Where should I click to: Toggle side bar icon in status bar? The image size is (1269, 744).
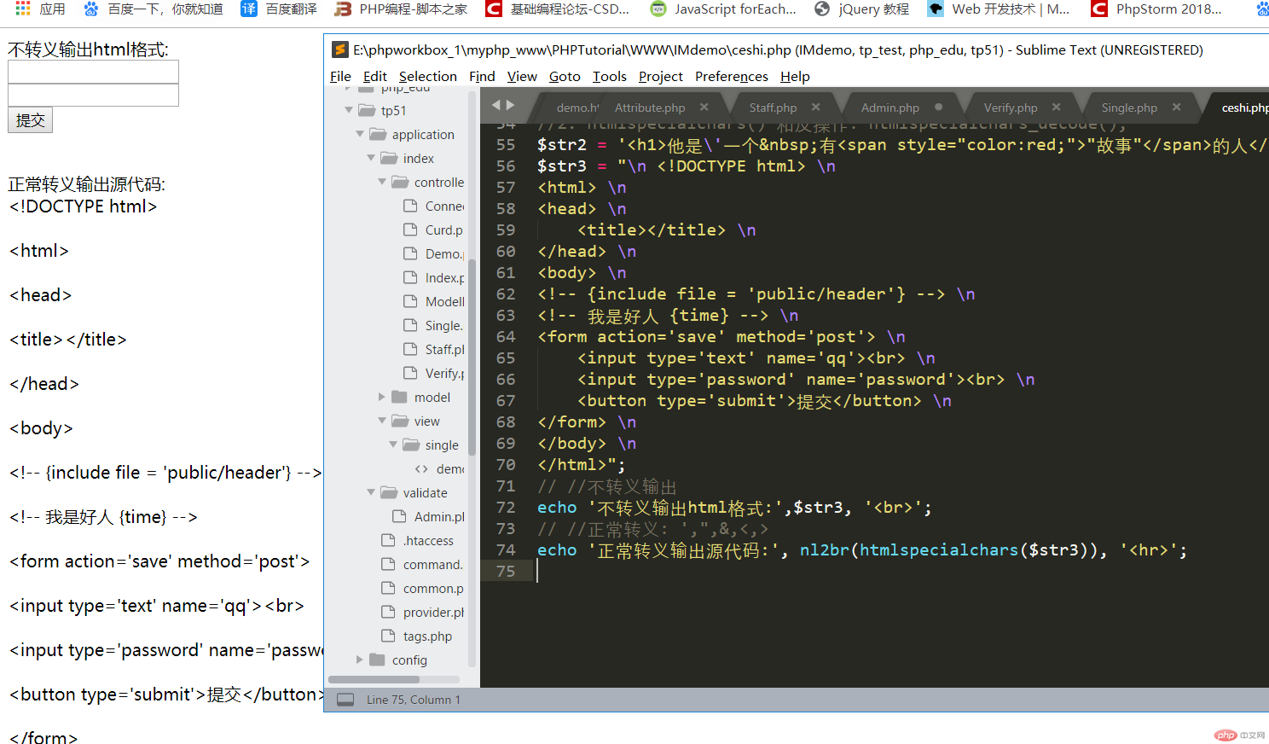coord(345,700)
